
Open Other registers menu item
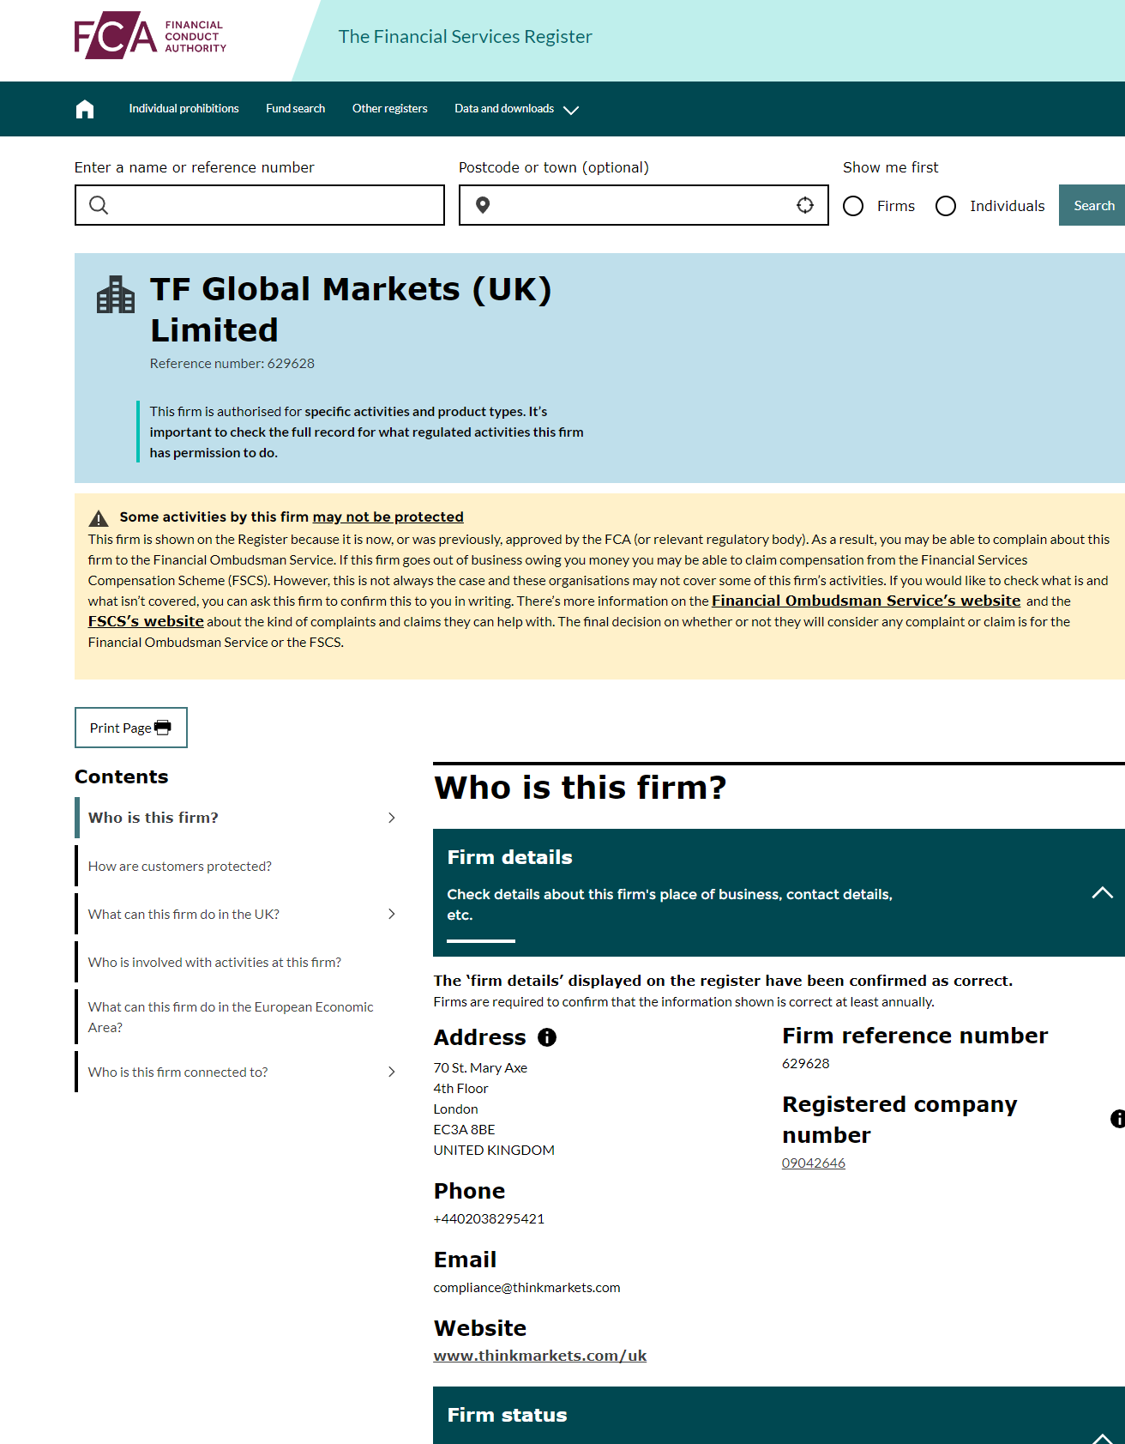390,108
